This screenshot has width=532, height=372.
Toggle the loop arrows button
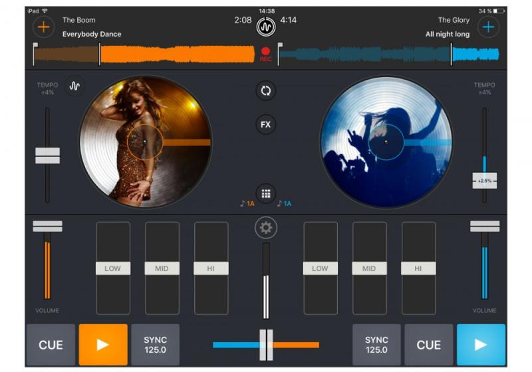coord(266,91)
